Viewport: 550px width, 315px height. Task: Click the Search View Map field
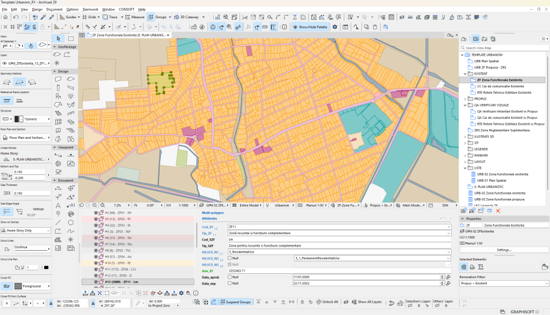[x=503, y=48]
